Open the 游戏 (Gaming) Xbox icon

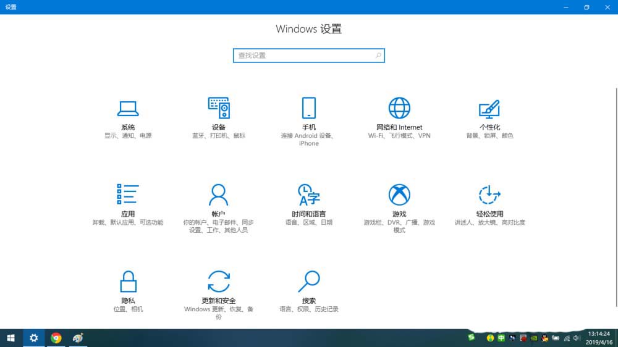(399, 194)
